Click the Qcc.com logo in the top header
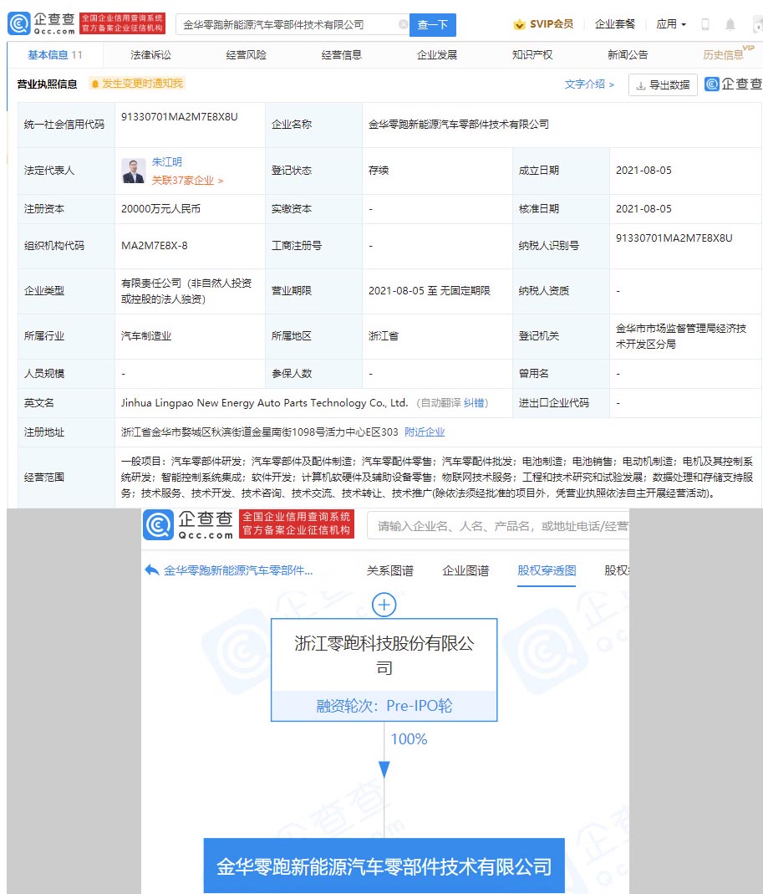 [x=42, y=23]
